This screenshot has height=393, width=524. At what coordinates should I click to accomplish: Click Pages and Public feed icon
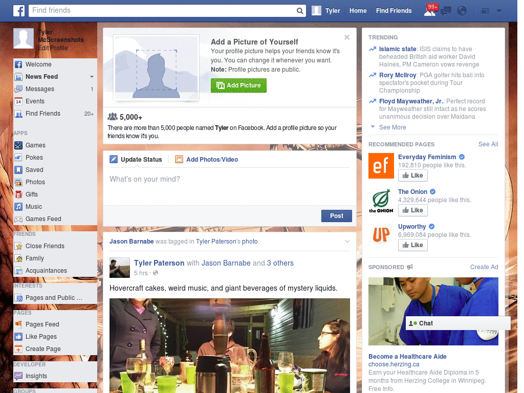[18, 298]
